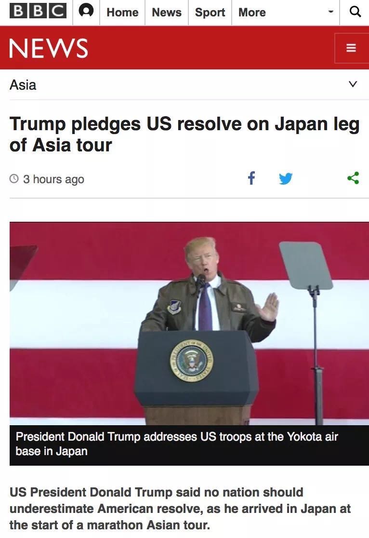Open News in top navigation
Viewport: 369px width, 538px height.
167,13
